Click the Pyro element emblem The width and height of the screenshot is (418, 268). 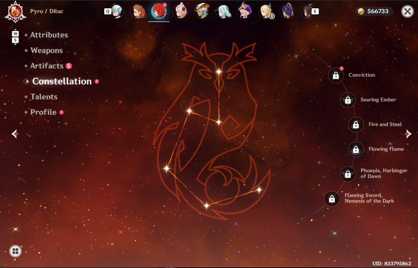click(15, 12)
